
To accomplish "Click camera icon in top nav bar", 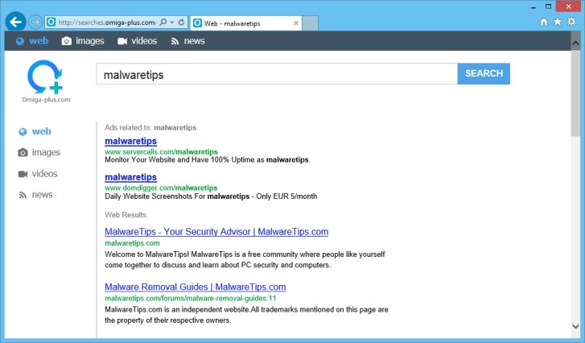I will click(67, 41).
